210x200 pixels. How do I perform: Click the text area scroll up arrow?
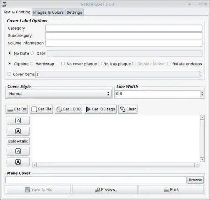click(202, 117)
